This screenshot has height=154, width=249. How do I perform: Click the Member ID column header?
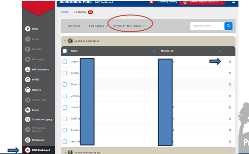167,51
